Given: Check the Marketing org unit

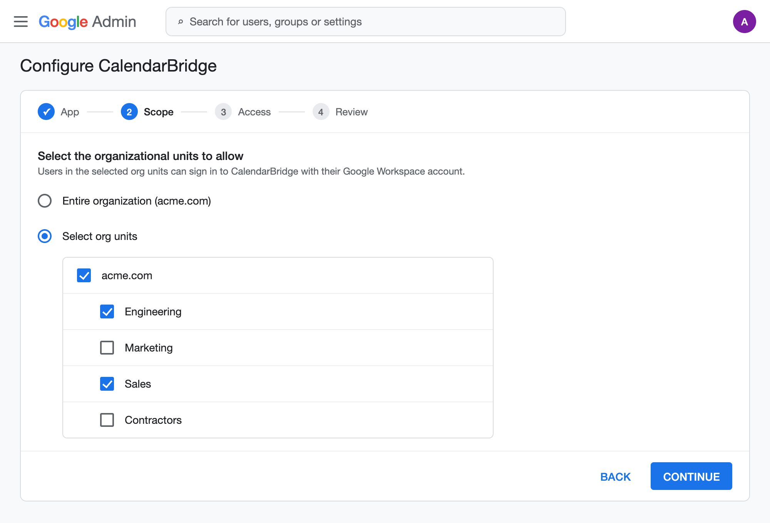Looking at the screenshot, I should [x=107, y=348].
